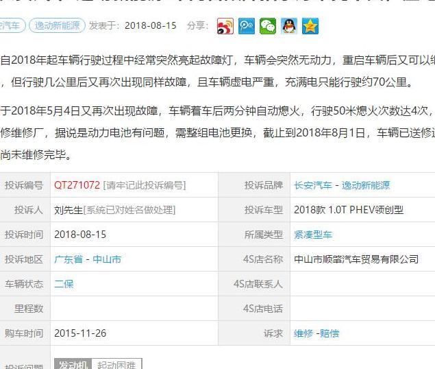Open the 逸动新能源 tag at the top
The width and height of the screenshot is (435, 369).
tap(57, 25)
